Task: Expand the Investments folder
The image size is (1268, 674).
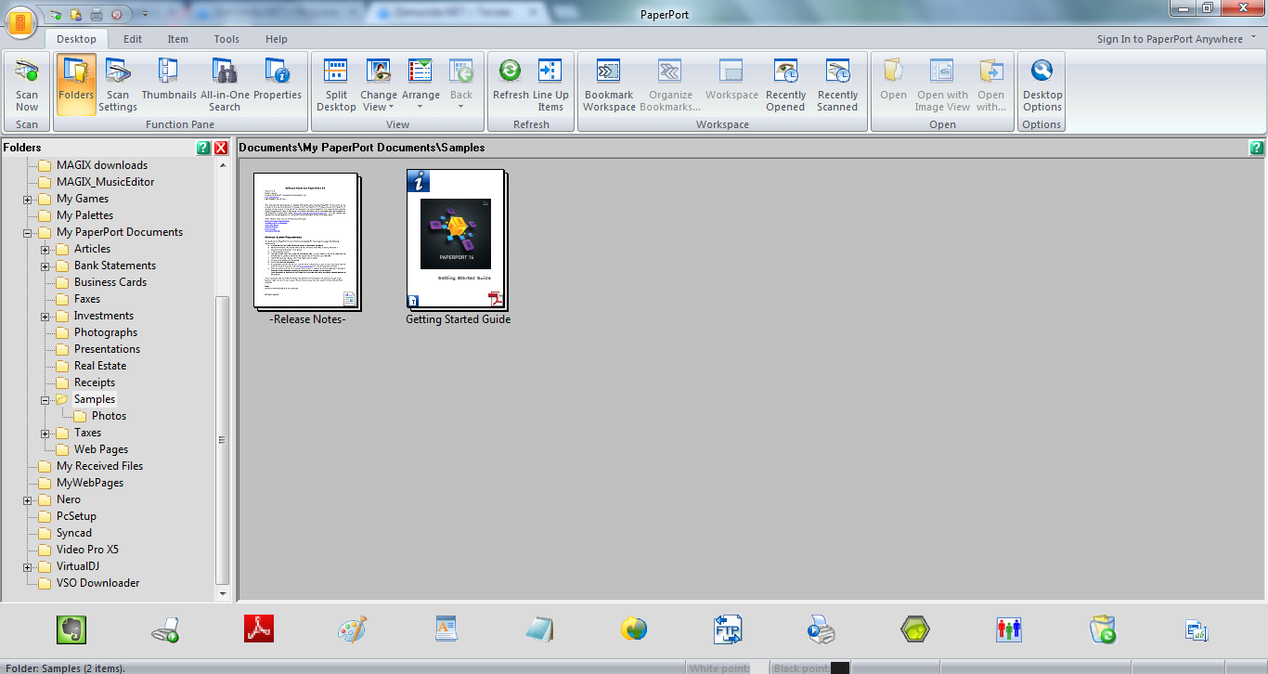Action: point(45,317)
